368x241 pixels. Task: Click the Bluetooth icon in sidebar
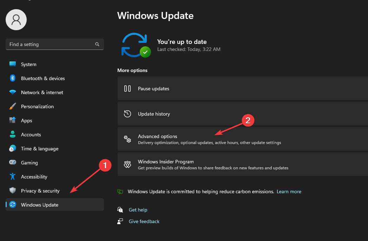[13, 78]
